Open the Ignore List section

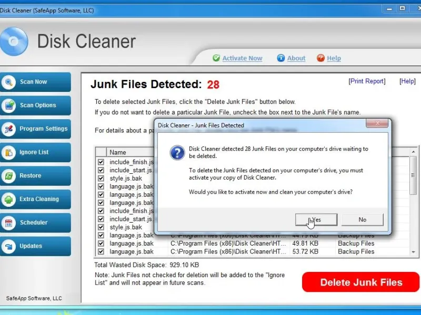click(x=35, y=152)
